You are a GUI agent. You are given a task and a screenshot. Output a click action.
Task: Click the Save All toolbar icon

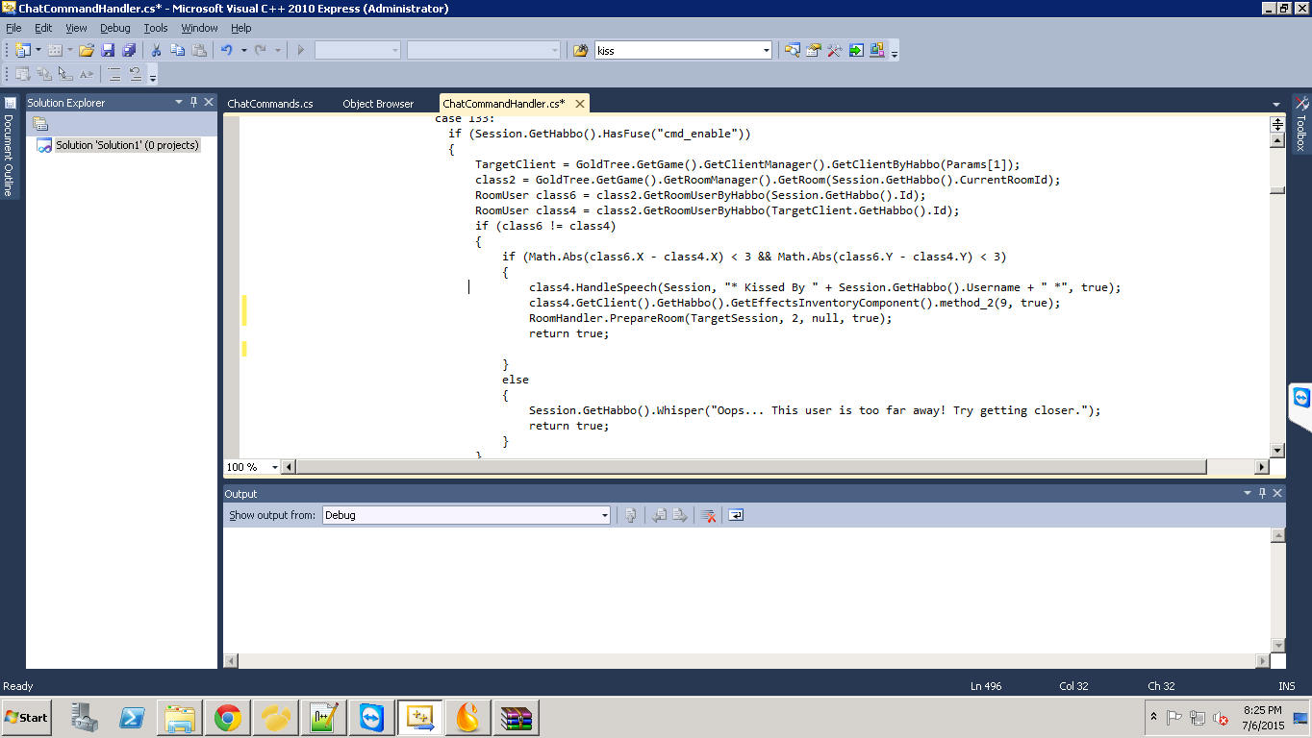click(129, 50)
